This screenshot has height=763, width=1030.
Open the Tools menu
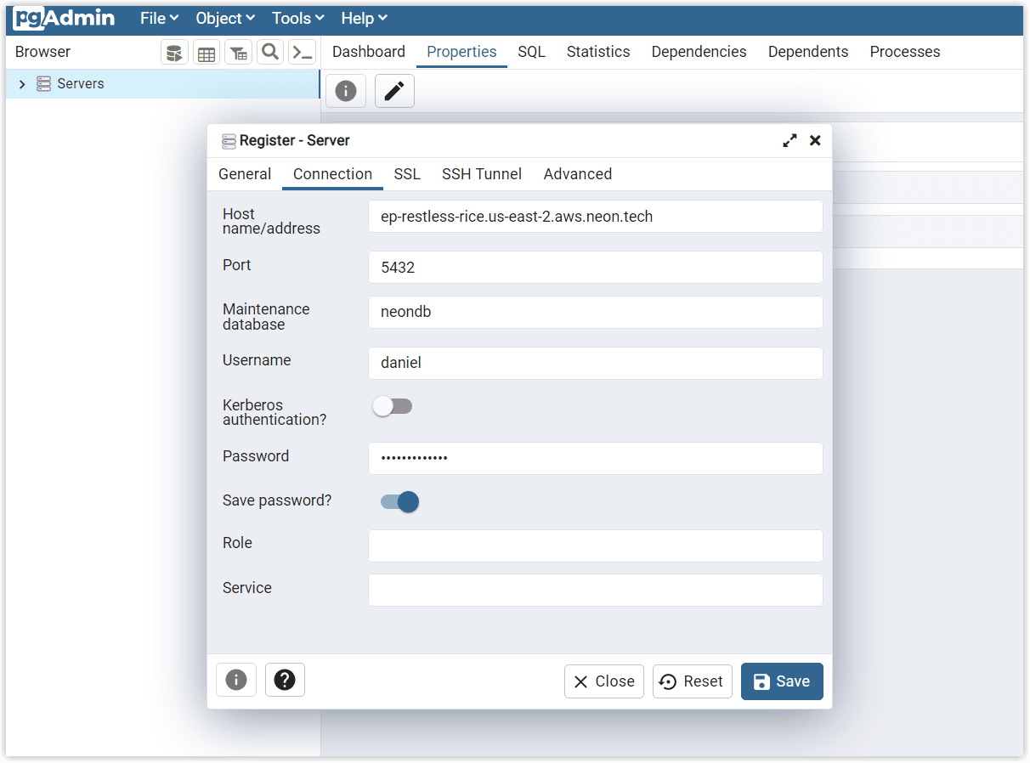[298, 18]
